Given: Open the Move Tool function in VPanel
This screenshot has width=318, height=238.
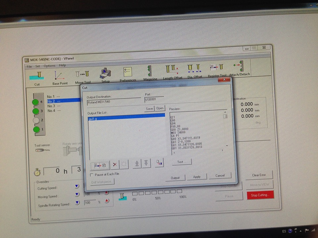Looking at the screenshot, I should 82,77.
